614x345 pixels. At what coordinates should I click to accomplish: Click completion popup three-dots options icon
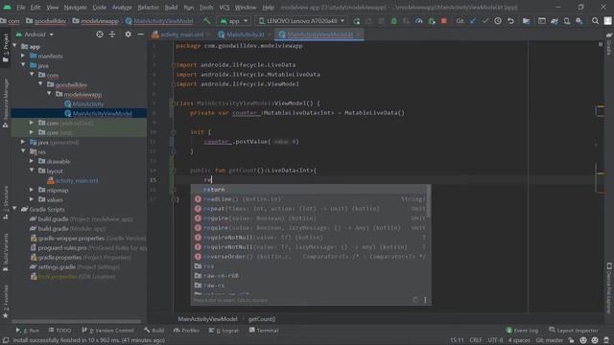[425, 300]
